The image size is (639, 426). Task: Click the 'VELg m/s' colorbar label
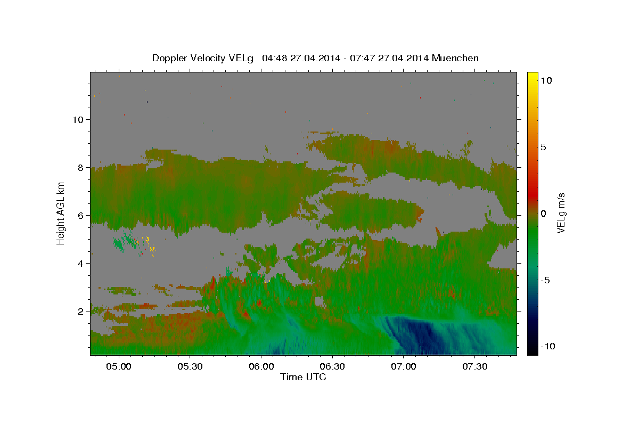point(561,213)
